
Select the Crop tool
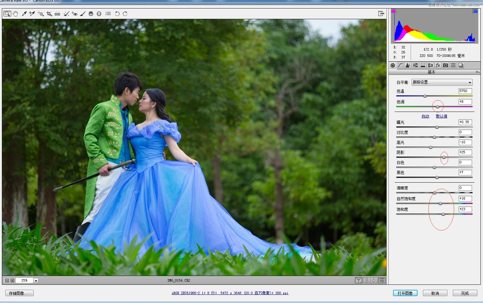pyautogui.click(x=49, y=14)
